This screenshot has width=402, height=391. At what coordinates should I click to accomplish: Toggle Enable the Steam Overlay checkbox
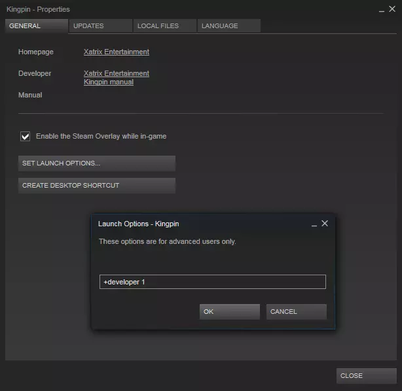25,136
